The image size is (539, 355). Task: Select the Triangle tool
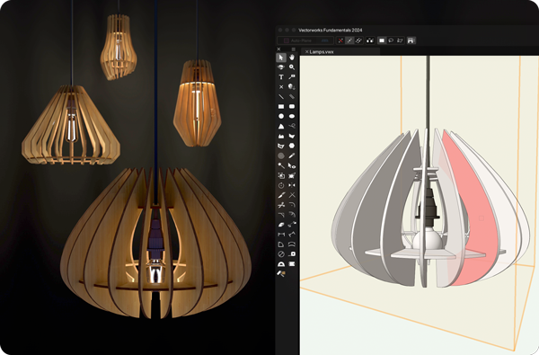[281, 126]
